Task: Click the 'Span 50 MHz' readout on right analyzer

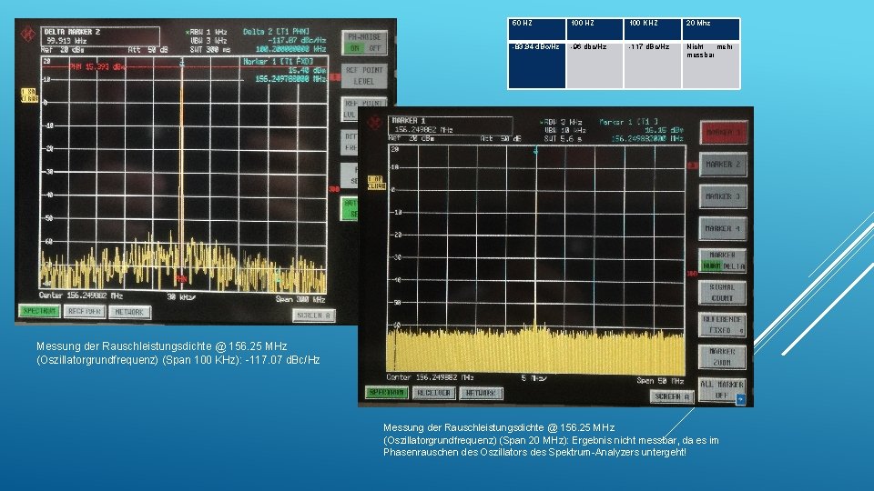Action: pos(661,381)
